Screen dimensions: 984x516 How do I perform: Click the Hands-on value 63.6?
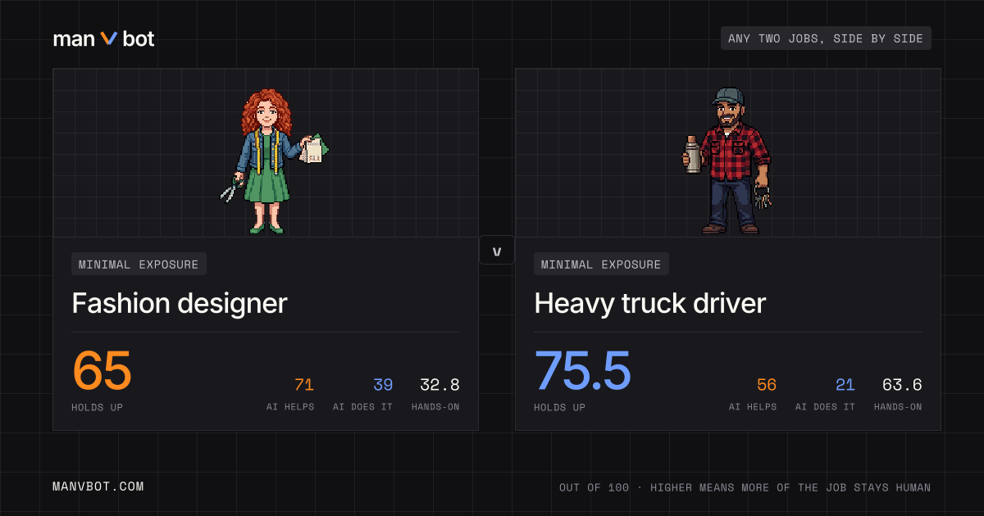pyautogui.click(x=902, y=385)
